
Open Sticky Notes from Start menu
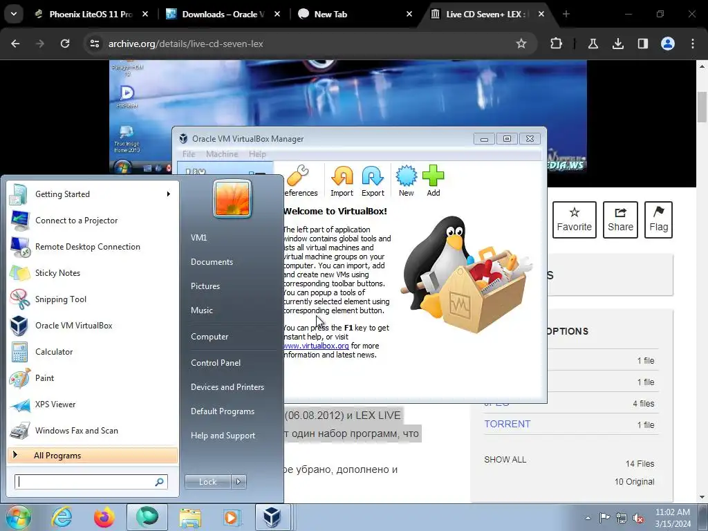click(57, 273)
